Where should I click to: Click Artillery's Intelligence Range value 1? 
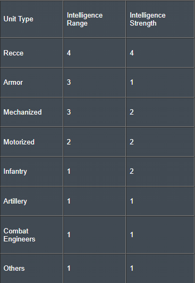pyautogui.click(x=69, y=201)
